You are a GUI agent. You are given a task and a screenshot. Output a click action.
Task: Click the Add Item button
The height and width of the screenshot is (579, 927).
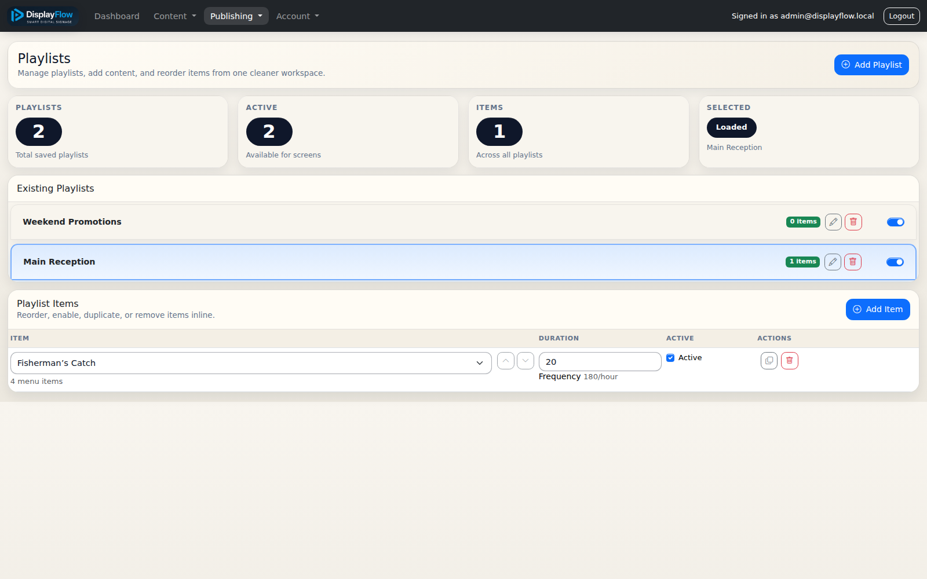click(878, 309)
